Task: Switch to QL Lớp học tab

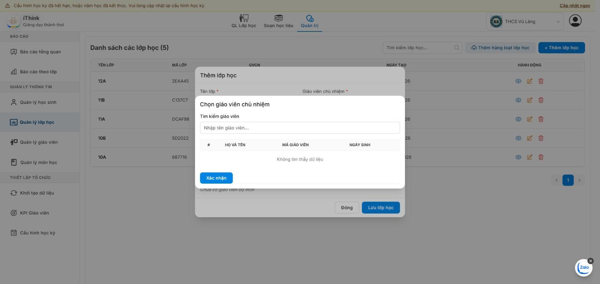Action: click(x=244, y=21)
